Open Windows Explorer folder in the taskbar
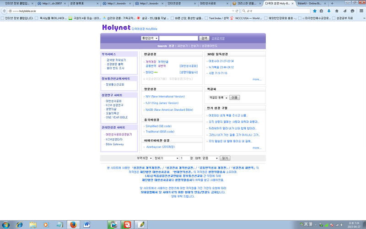The width and height of the screenshot is (366, 229). pyautogui.click(x=33, y=224)
